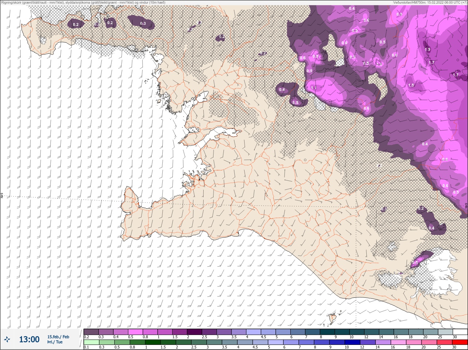Select bottom-row pale green swatch starting at 0.1
This screenshot has width=468, height=350.
pyautogui.click(x=91, y=342)
